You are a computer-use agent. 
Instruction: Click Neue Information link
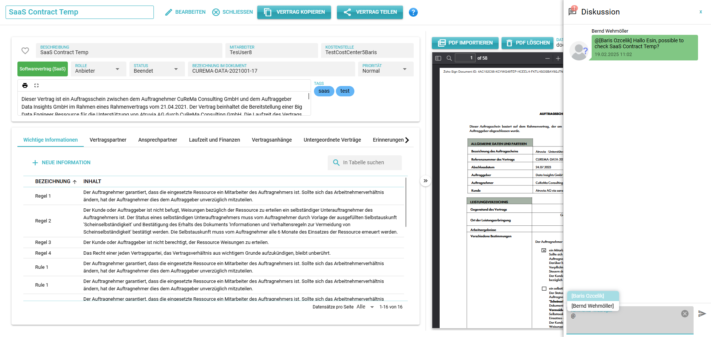coord(62,163)
